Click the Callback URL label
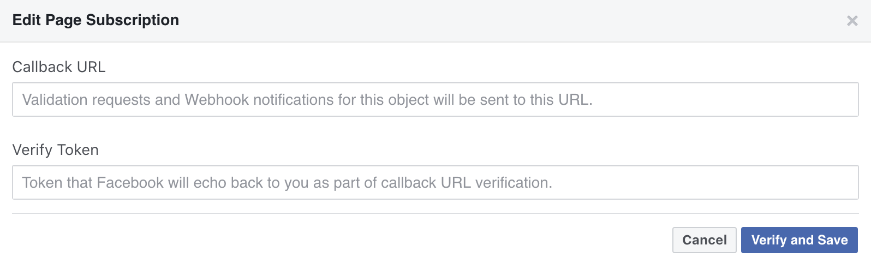This screenshot has width=871, height=263. pyautogui.click(x=59, y=67)
